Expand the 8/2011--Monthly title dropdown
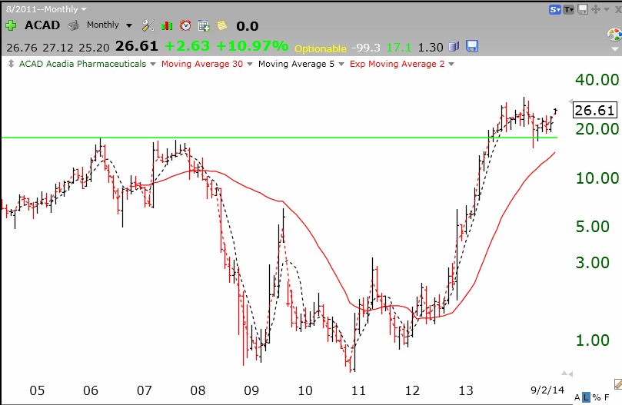The width and height of the screenshot is (622, 405). (x=84, y=8)
